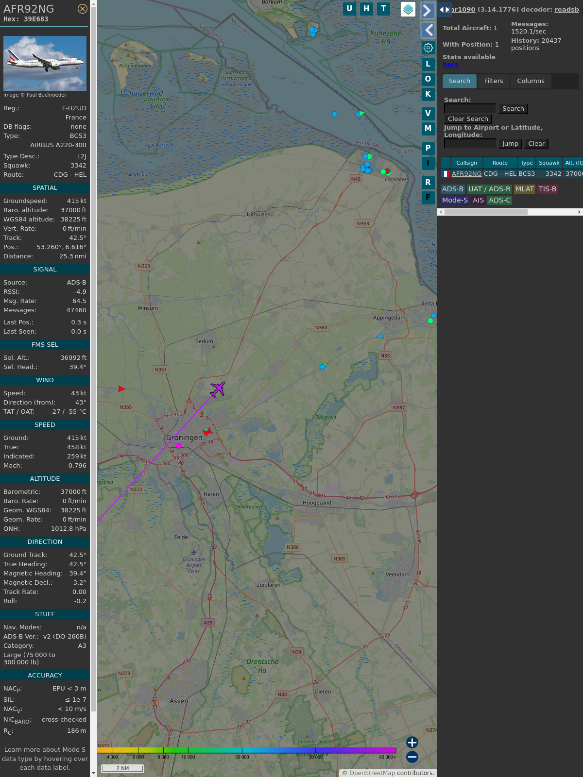The image size is (583, 777).
Task: Click the Jump to Airport input field
Action: pos(470,144)
